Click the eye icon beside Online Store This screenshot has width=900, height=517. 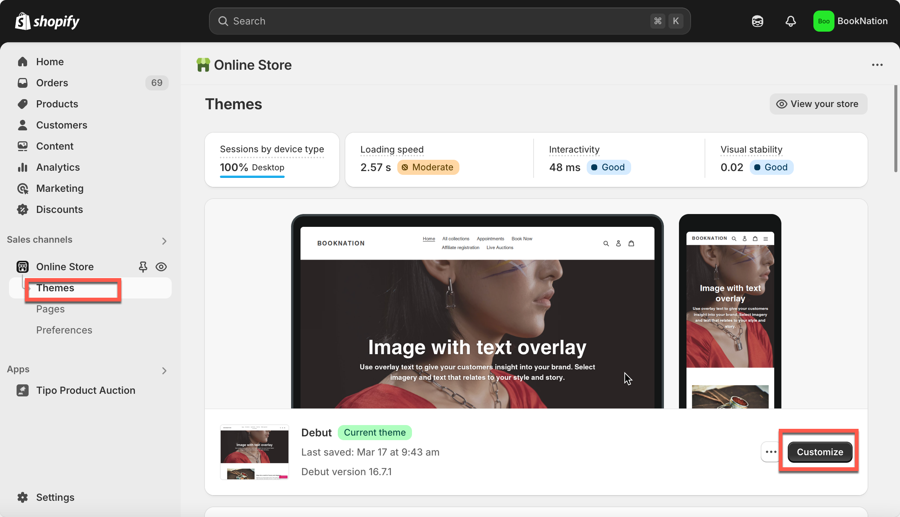point(161,267)
